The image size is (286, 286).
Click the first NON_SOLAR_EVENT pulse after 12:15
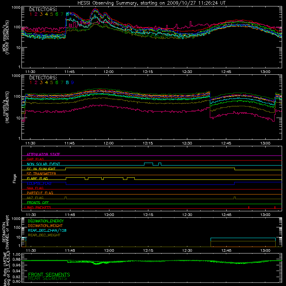[x=148, y=164]
